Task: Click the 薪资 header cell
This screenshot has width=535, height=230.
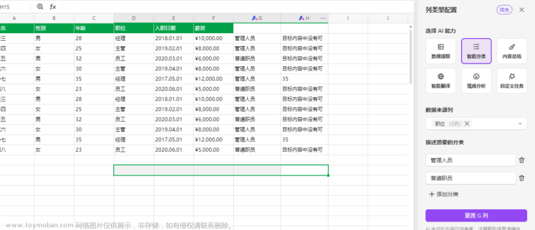Action: pos(213,28)
